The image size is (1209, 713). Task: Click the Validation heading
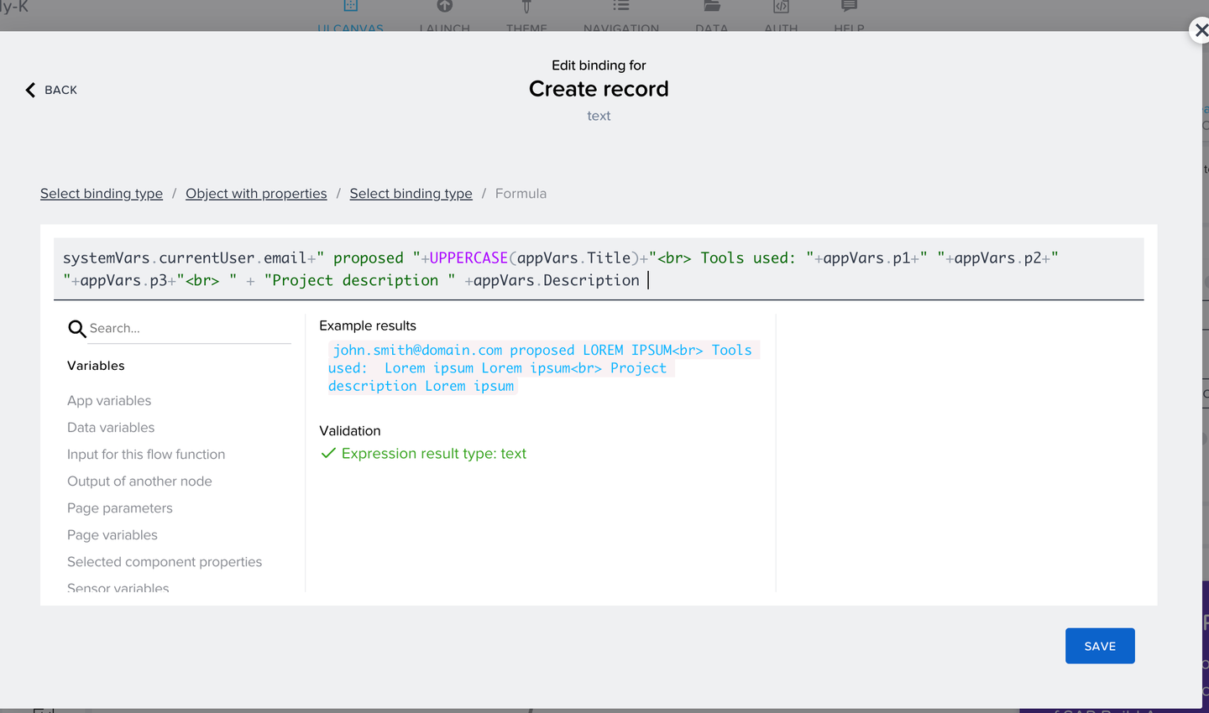point(350,431)
